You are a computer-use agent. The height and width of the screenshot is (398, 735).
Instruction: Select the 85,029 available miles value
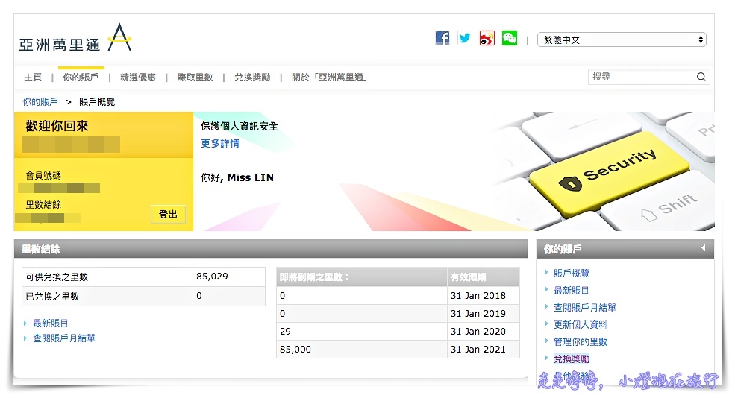213,277
